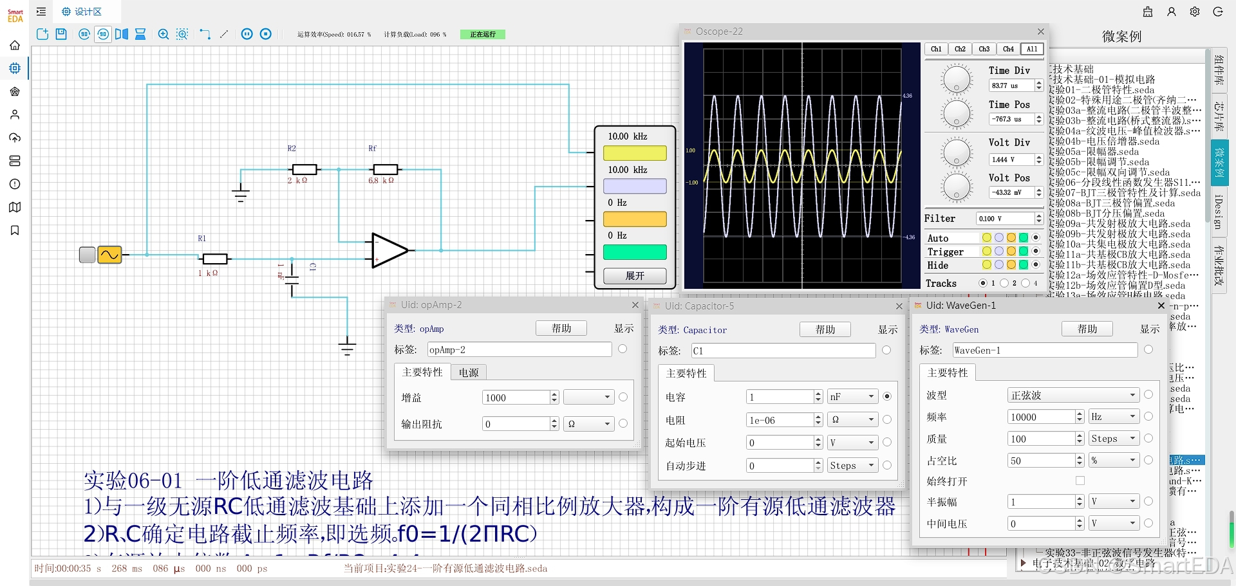Click the Volt Div knob

click(957, 152)
